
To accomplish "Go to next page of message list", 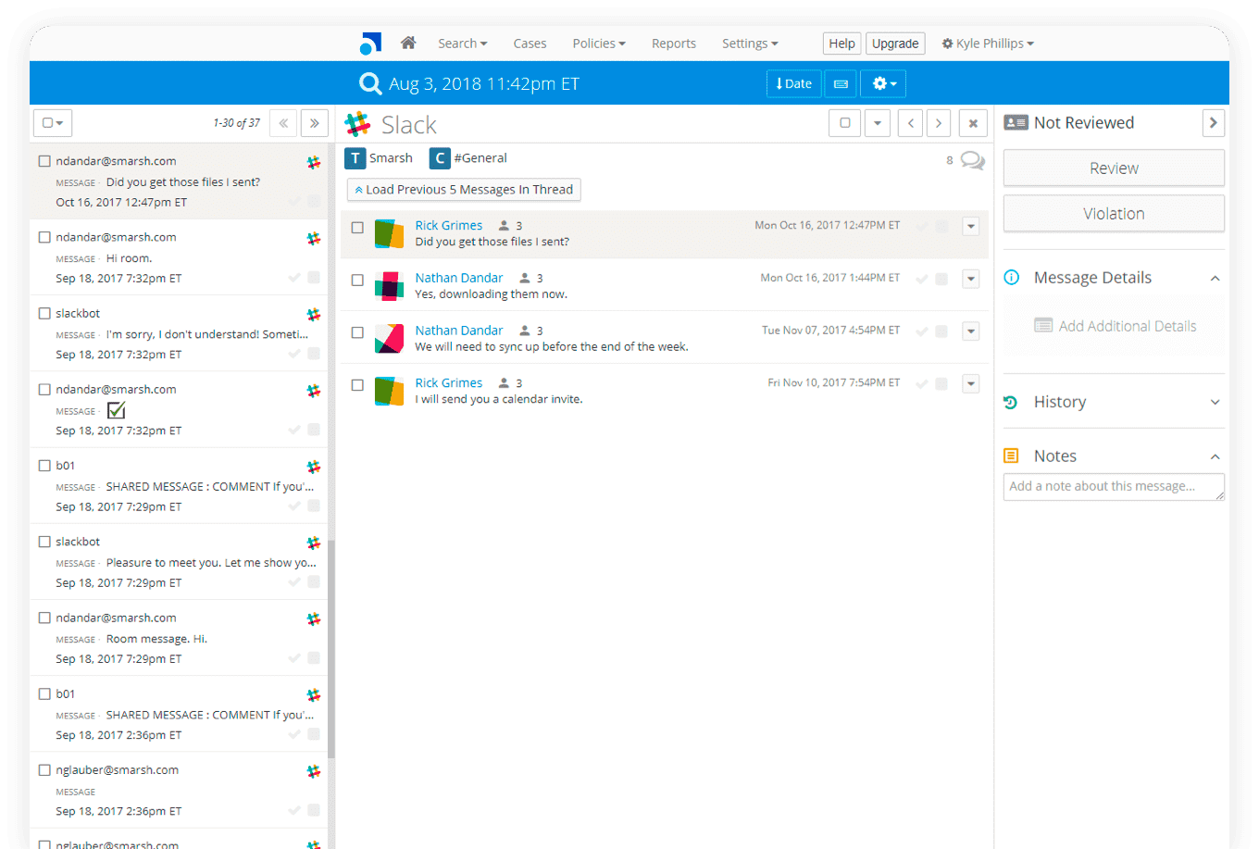I will [315, 122].
